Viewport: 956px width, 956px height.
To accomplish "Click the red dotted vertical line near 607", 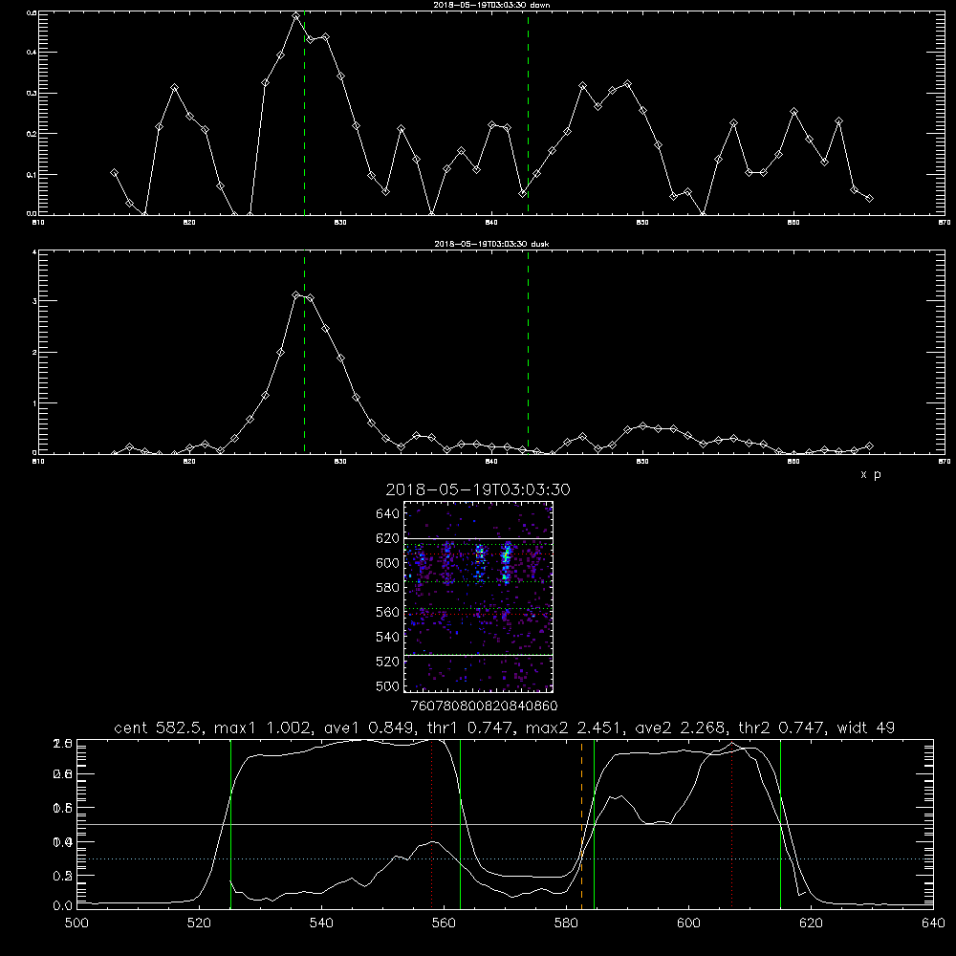I will (731, 824).
